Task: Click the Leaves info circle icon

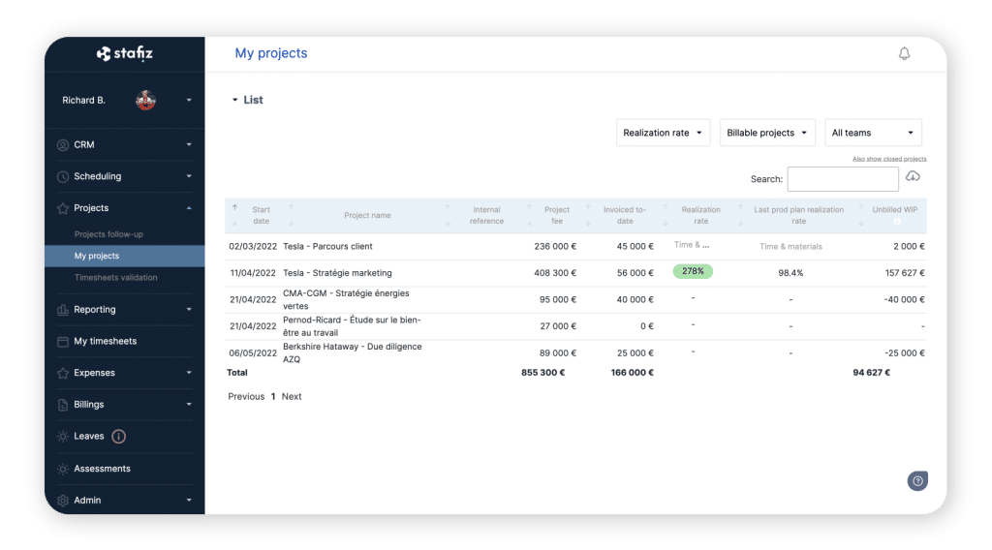Action: (118, 436)
